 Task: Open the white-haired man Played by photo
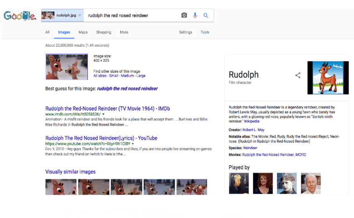pyautogui.click(x=310, y=183)
